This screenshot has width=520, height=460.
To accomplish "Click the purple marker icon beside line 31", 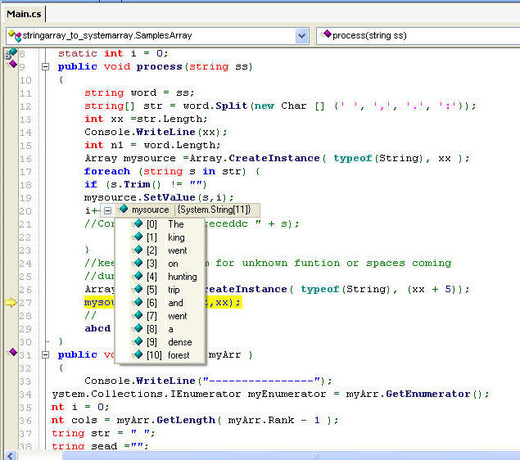I will 11,353.
